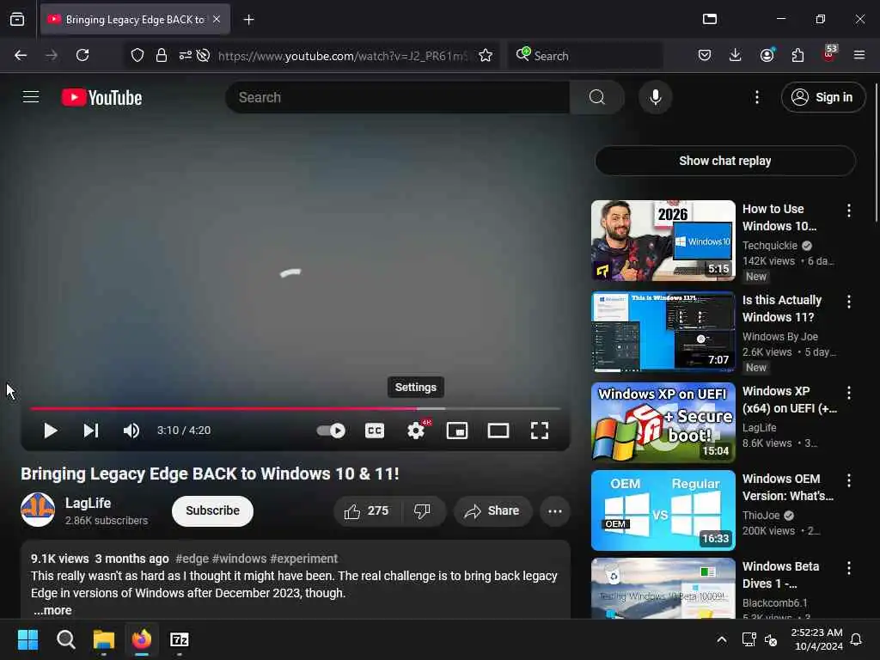Open Firefox account icon

[767, 55]
